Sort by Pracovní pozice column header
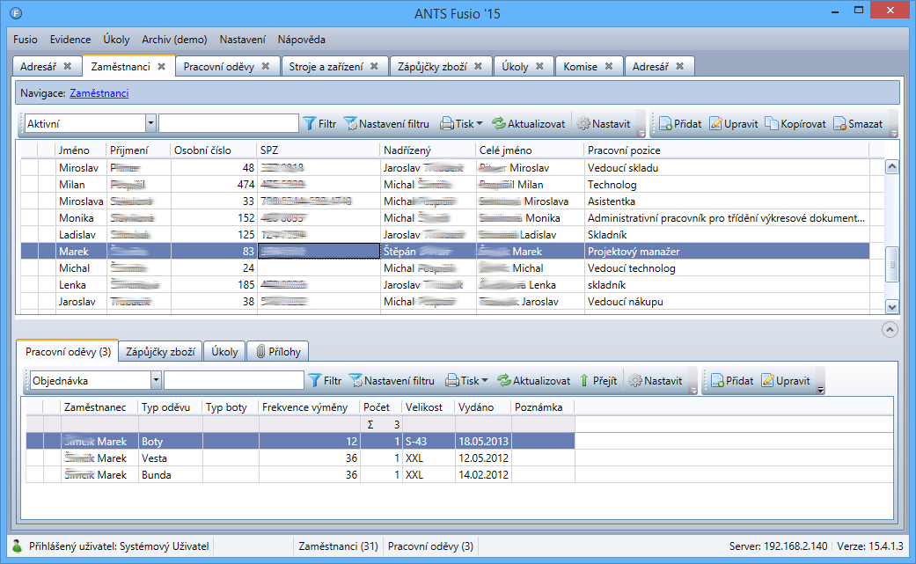The width and height of the screenshot is (916, 564). 726,150
